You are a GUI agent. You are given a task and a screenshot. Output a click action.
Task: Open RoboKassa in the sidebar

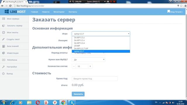(x=14, y=60)
